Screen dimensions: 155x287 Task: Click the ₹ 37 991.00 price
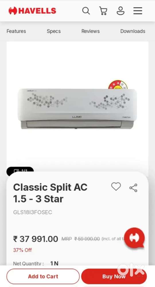click(x=36, y=239)
